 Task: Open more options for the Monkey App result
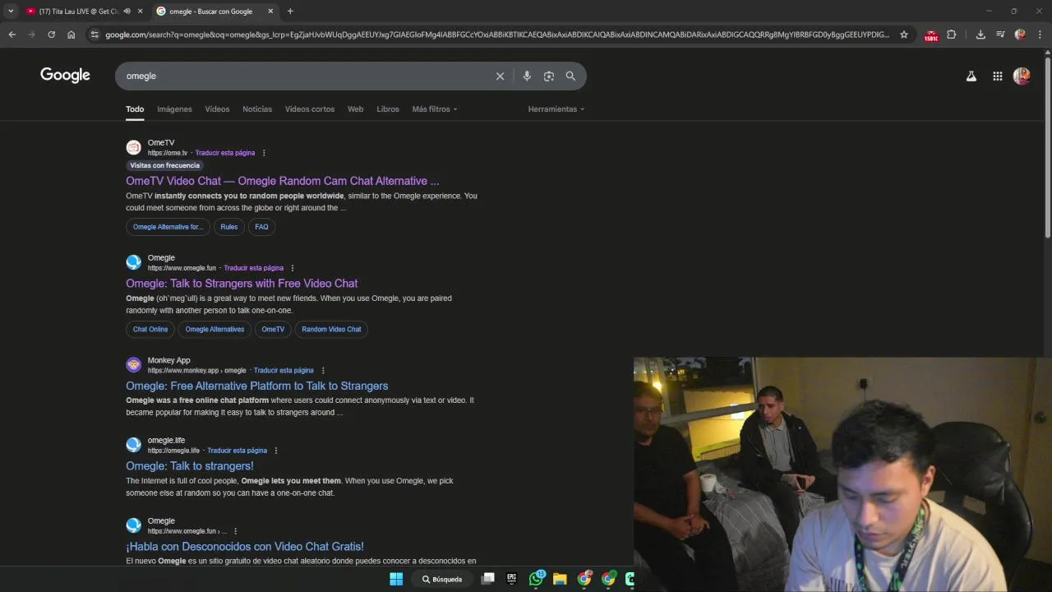point(323,371)
